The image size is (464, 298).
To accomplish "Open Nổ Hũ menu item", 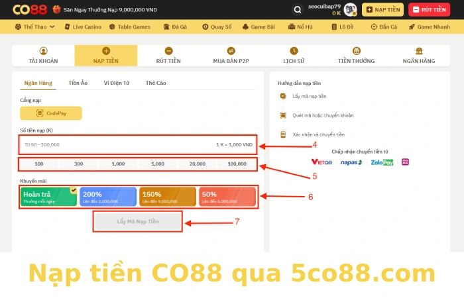I will [x=300, y=27].
